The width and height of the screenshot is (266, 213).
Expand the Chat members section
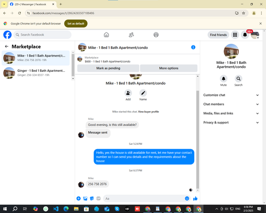[x=231, y=104]
